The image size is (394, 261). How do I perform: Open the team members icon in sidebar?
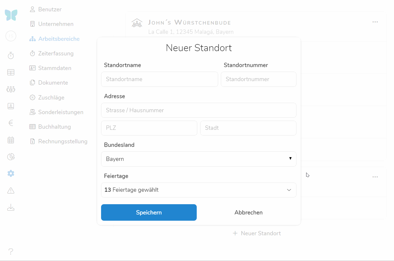point(11,89)
